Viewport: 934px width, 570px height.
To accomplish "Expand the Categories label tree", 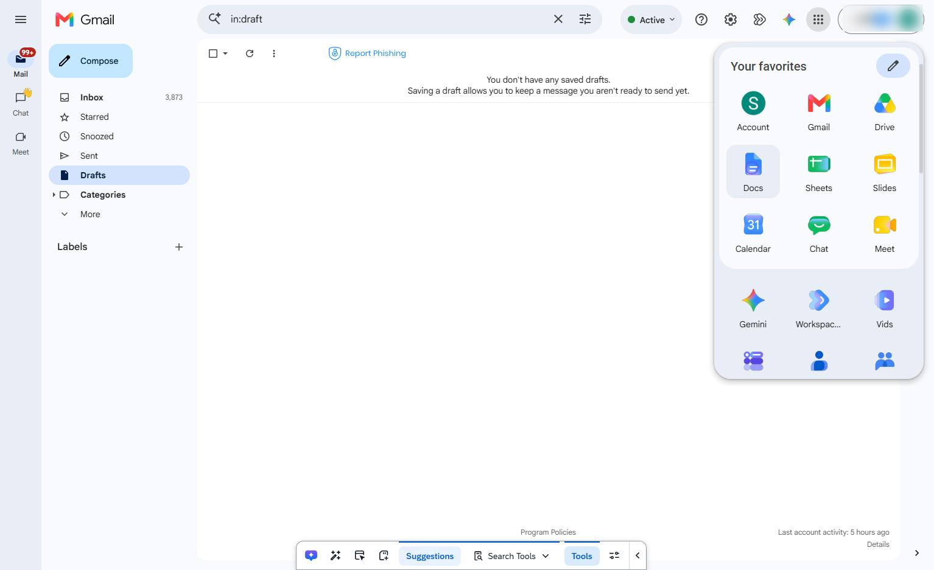I will pos(54,195).
